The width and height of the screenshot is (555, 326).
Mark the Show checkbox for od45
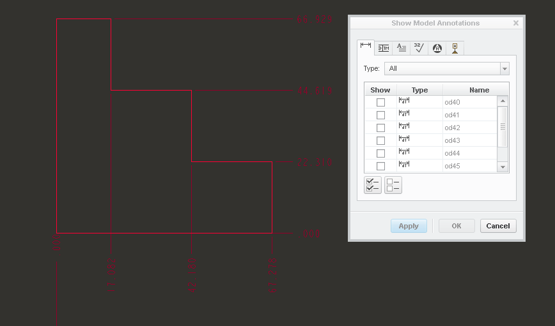[x=380, y=166]
